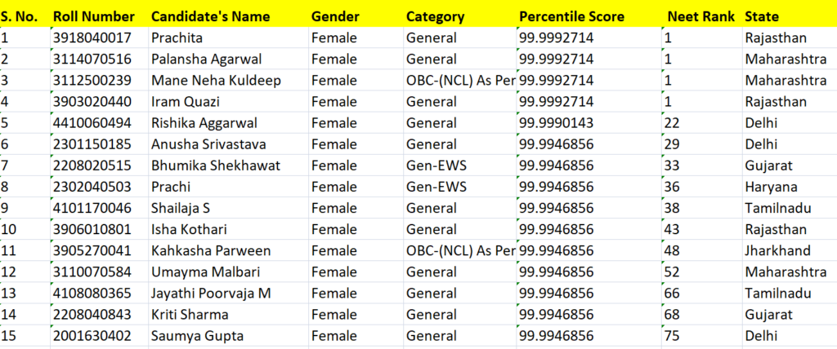This screenshot has width=837, height=349.
Task: Click Bhumika Shekhawat's Gen-EWS category cell
Action: (459, 166)
